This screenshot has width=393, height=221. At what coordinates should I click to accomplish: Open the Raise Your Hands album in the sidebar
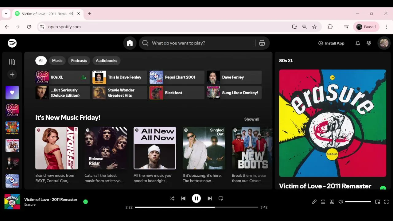click(12, 128)
